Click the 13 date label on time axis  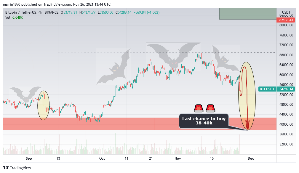(x=58, y=158)
